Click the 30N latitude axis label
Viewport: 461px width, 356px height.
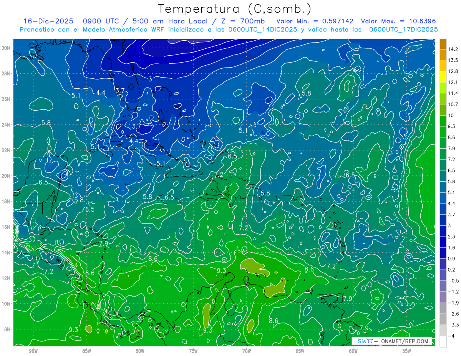tap(6, 48)
